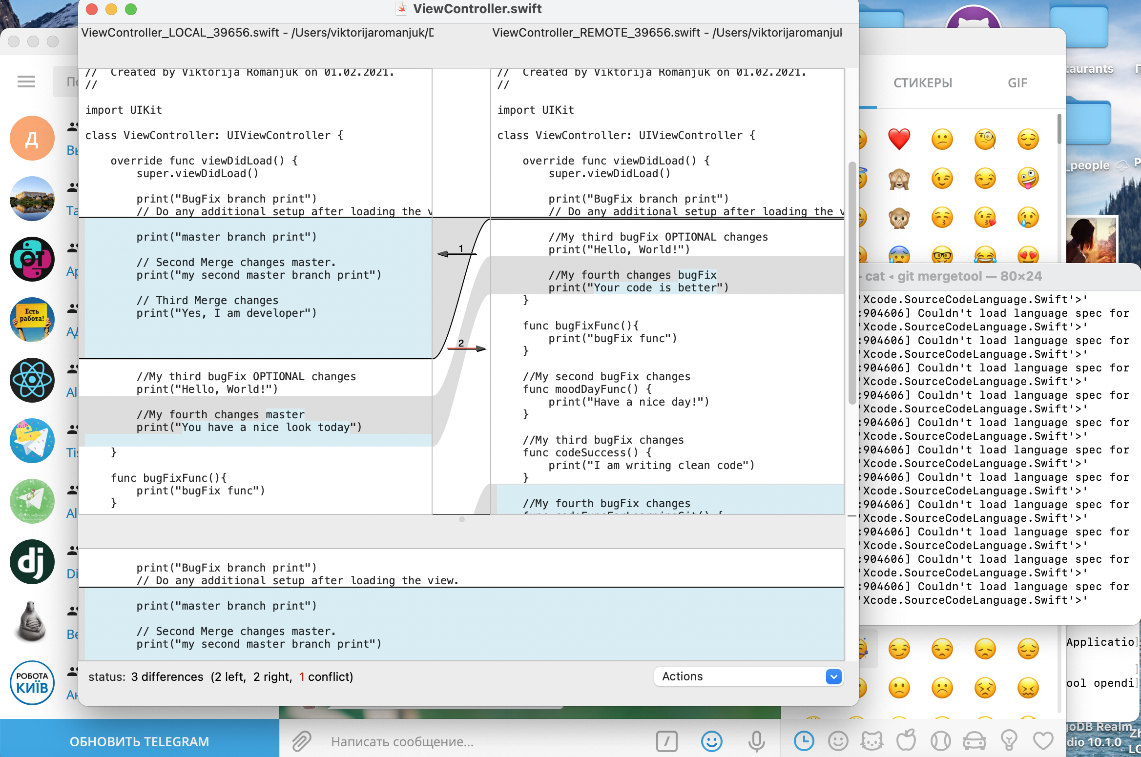Insert the monocle face emoji
This screenshot has height=757, width=1141.
[985, 139]
